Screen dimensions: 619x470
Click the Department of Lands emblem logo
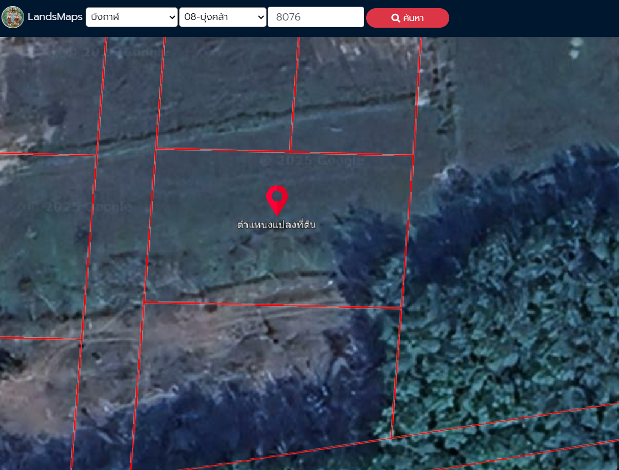(13, 17)
